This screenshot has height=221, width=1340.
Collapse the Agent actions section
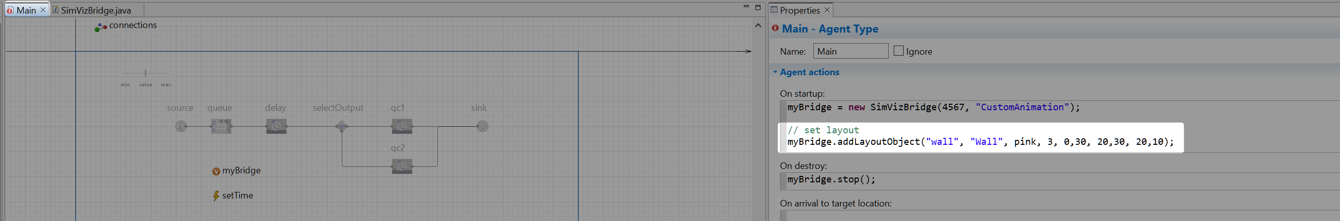tap(775, 72)
